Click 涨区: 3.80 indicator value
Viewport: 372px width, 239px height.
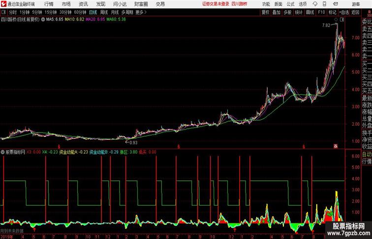tap(128, 152)
